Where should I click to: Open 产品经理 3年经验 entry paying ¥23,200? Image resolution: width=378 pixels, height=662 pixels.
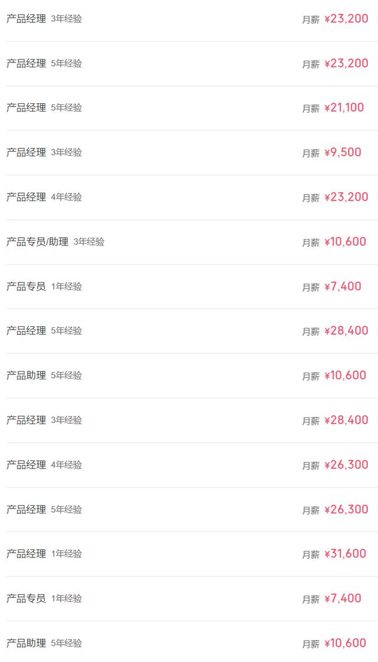tap(26, 19)
